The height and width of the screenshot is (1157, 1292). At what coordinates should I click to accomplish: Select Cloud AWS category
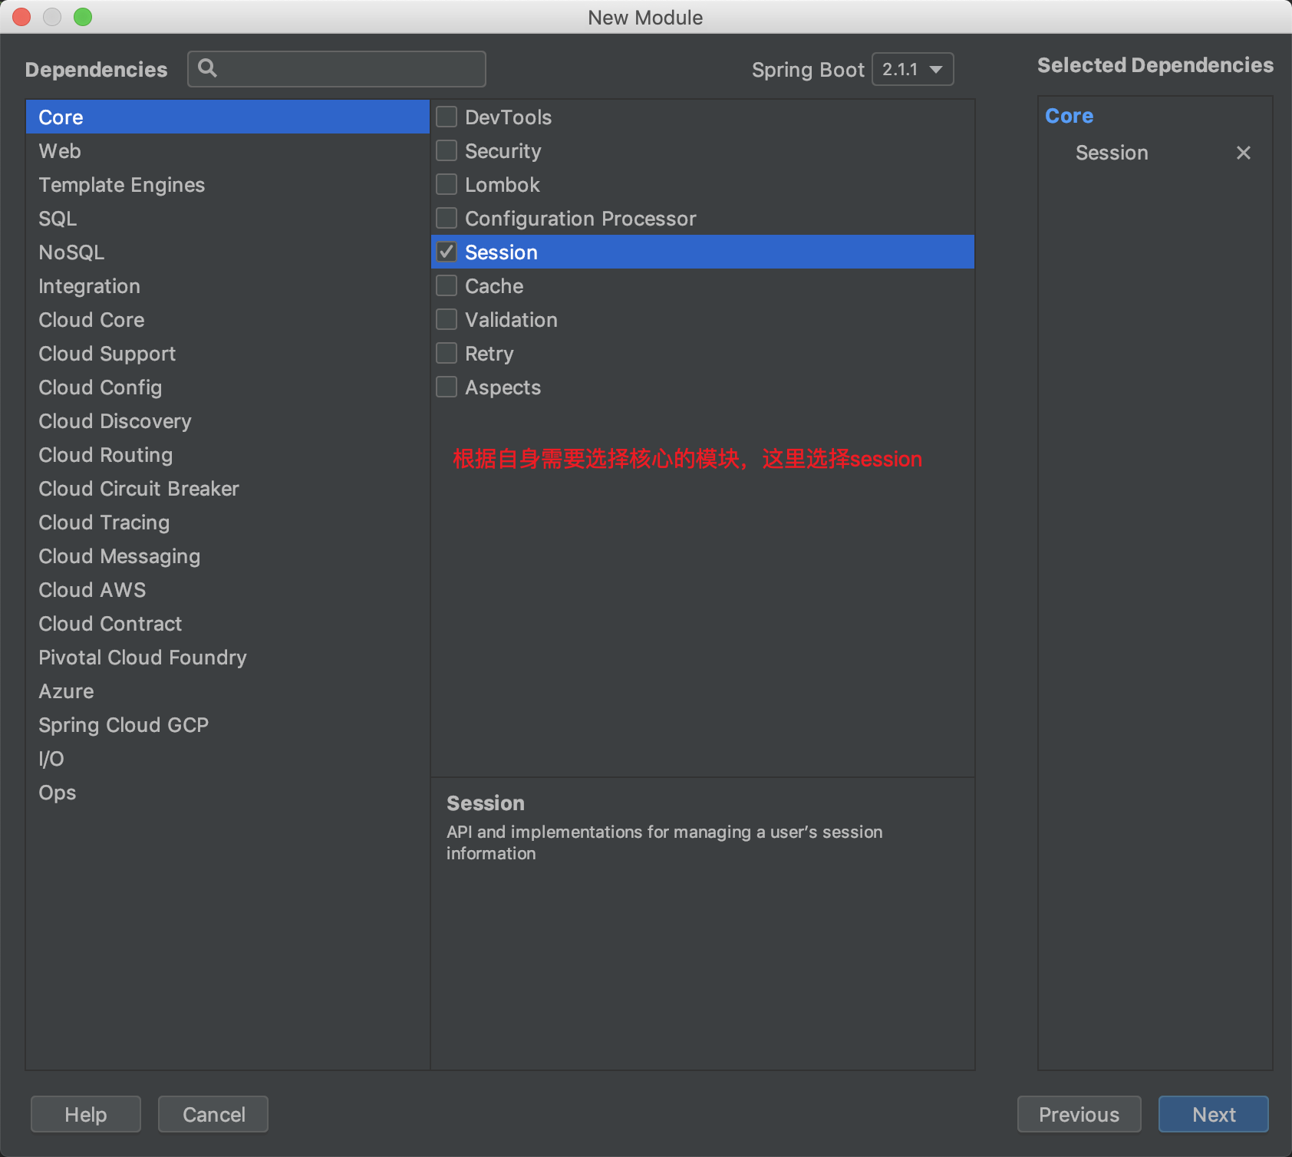(228, 589)
